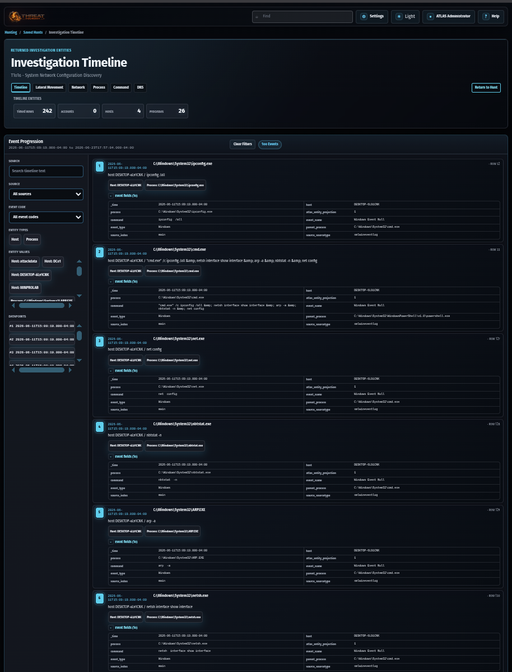The height and width of the screenshot is (672, 512).
Task: Toggle the Host: WINPROLAB entity filter
Action: [x=25, y=288]
